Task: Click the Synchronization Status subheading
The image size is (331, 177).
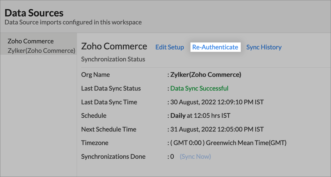Action: coord(113,59)
